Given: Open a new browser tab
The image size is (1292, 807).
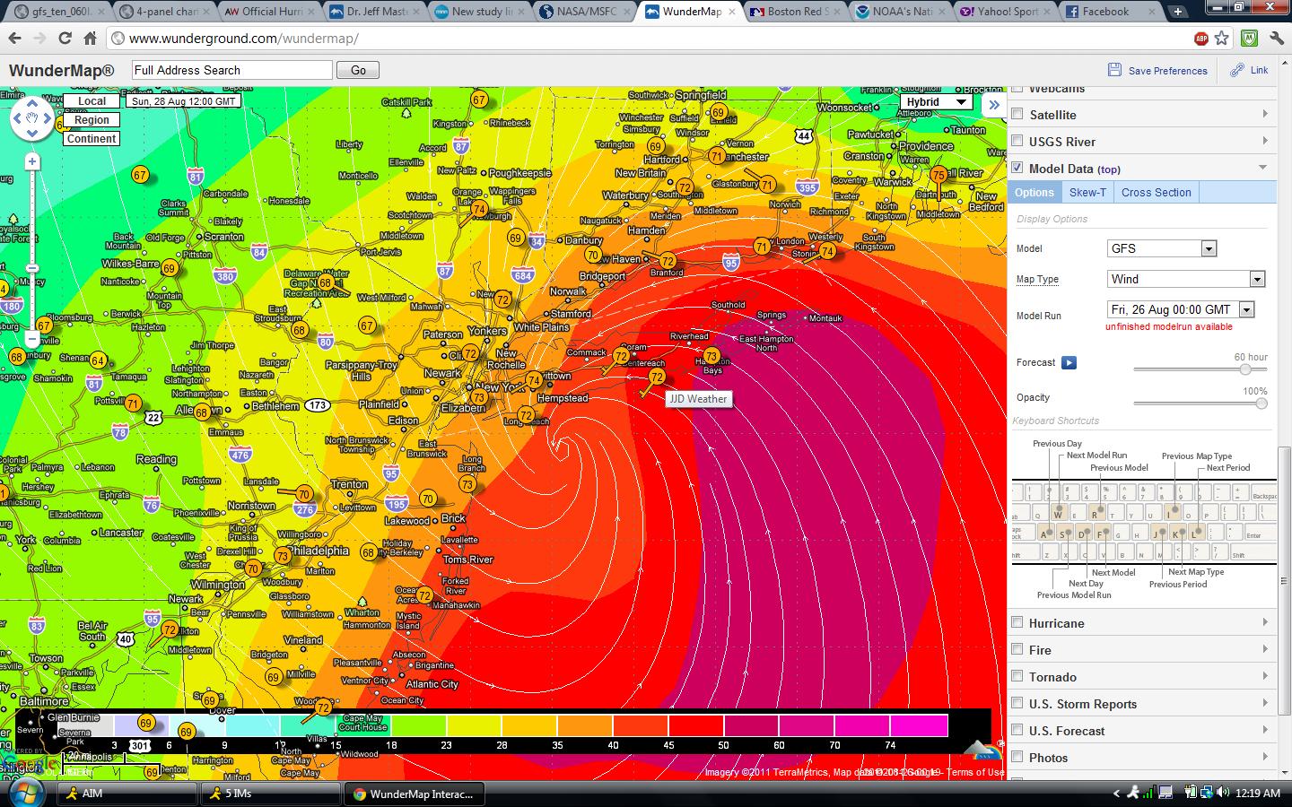Looking at the screenshot, I should point(1177,12).
